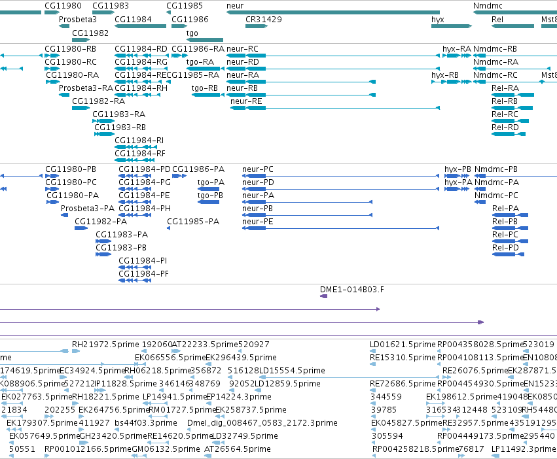This screenshot has height=459, width=557.
Task: Click protein CG11985-PA label
Action: [x=193, y=222]
